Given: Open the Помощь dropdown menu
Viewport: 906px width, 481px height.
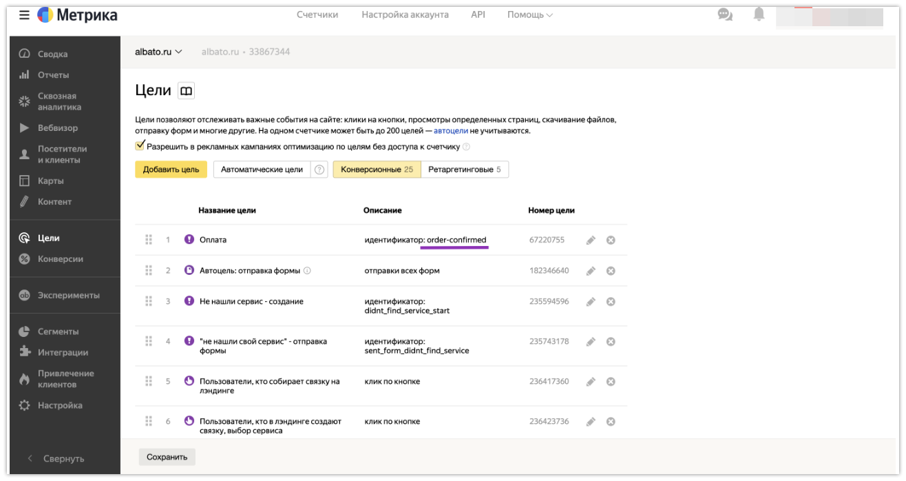Looking at the screenshot, I should [529, 14].
